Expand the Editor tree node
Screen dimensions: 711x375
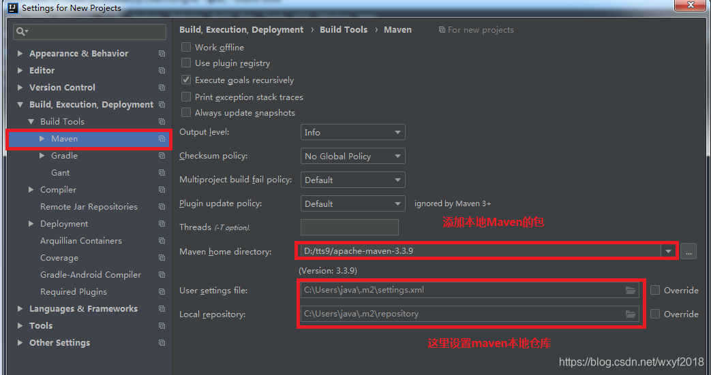pos(20,71)
